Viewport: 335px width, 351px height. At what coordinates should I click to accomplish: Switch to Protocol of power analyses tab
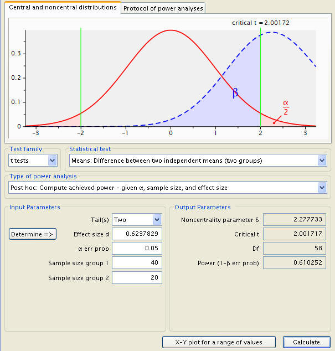point(163,8)
